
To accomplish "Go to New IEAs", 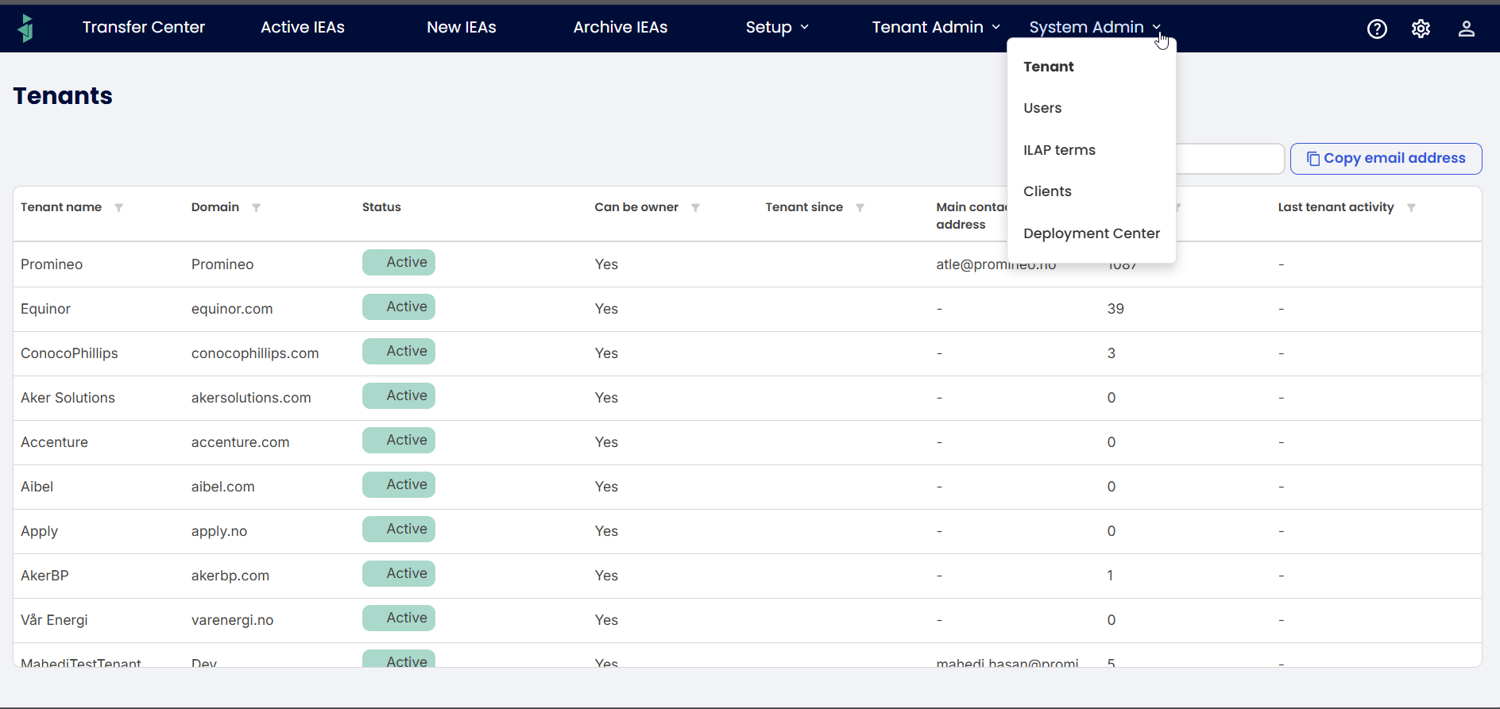I will coord(462,27).
